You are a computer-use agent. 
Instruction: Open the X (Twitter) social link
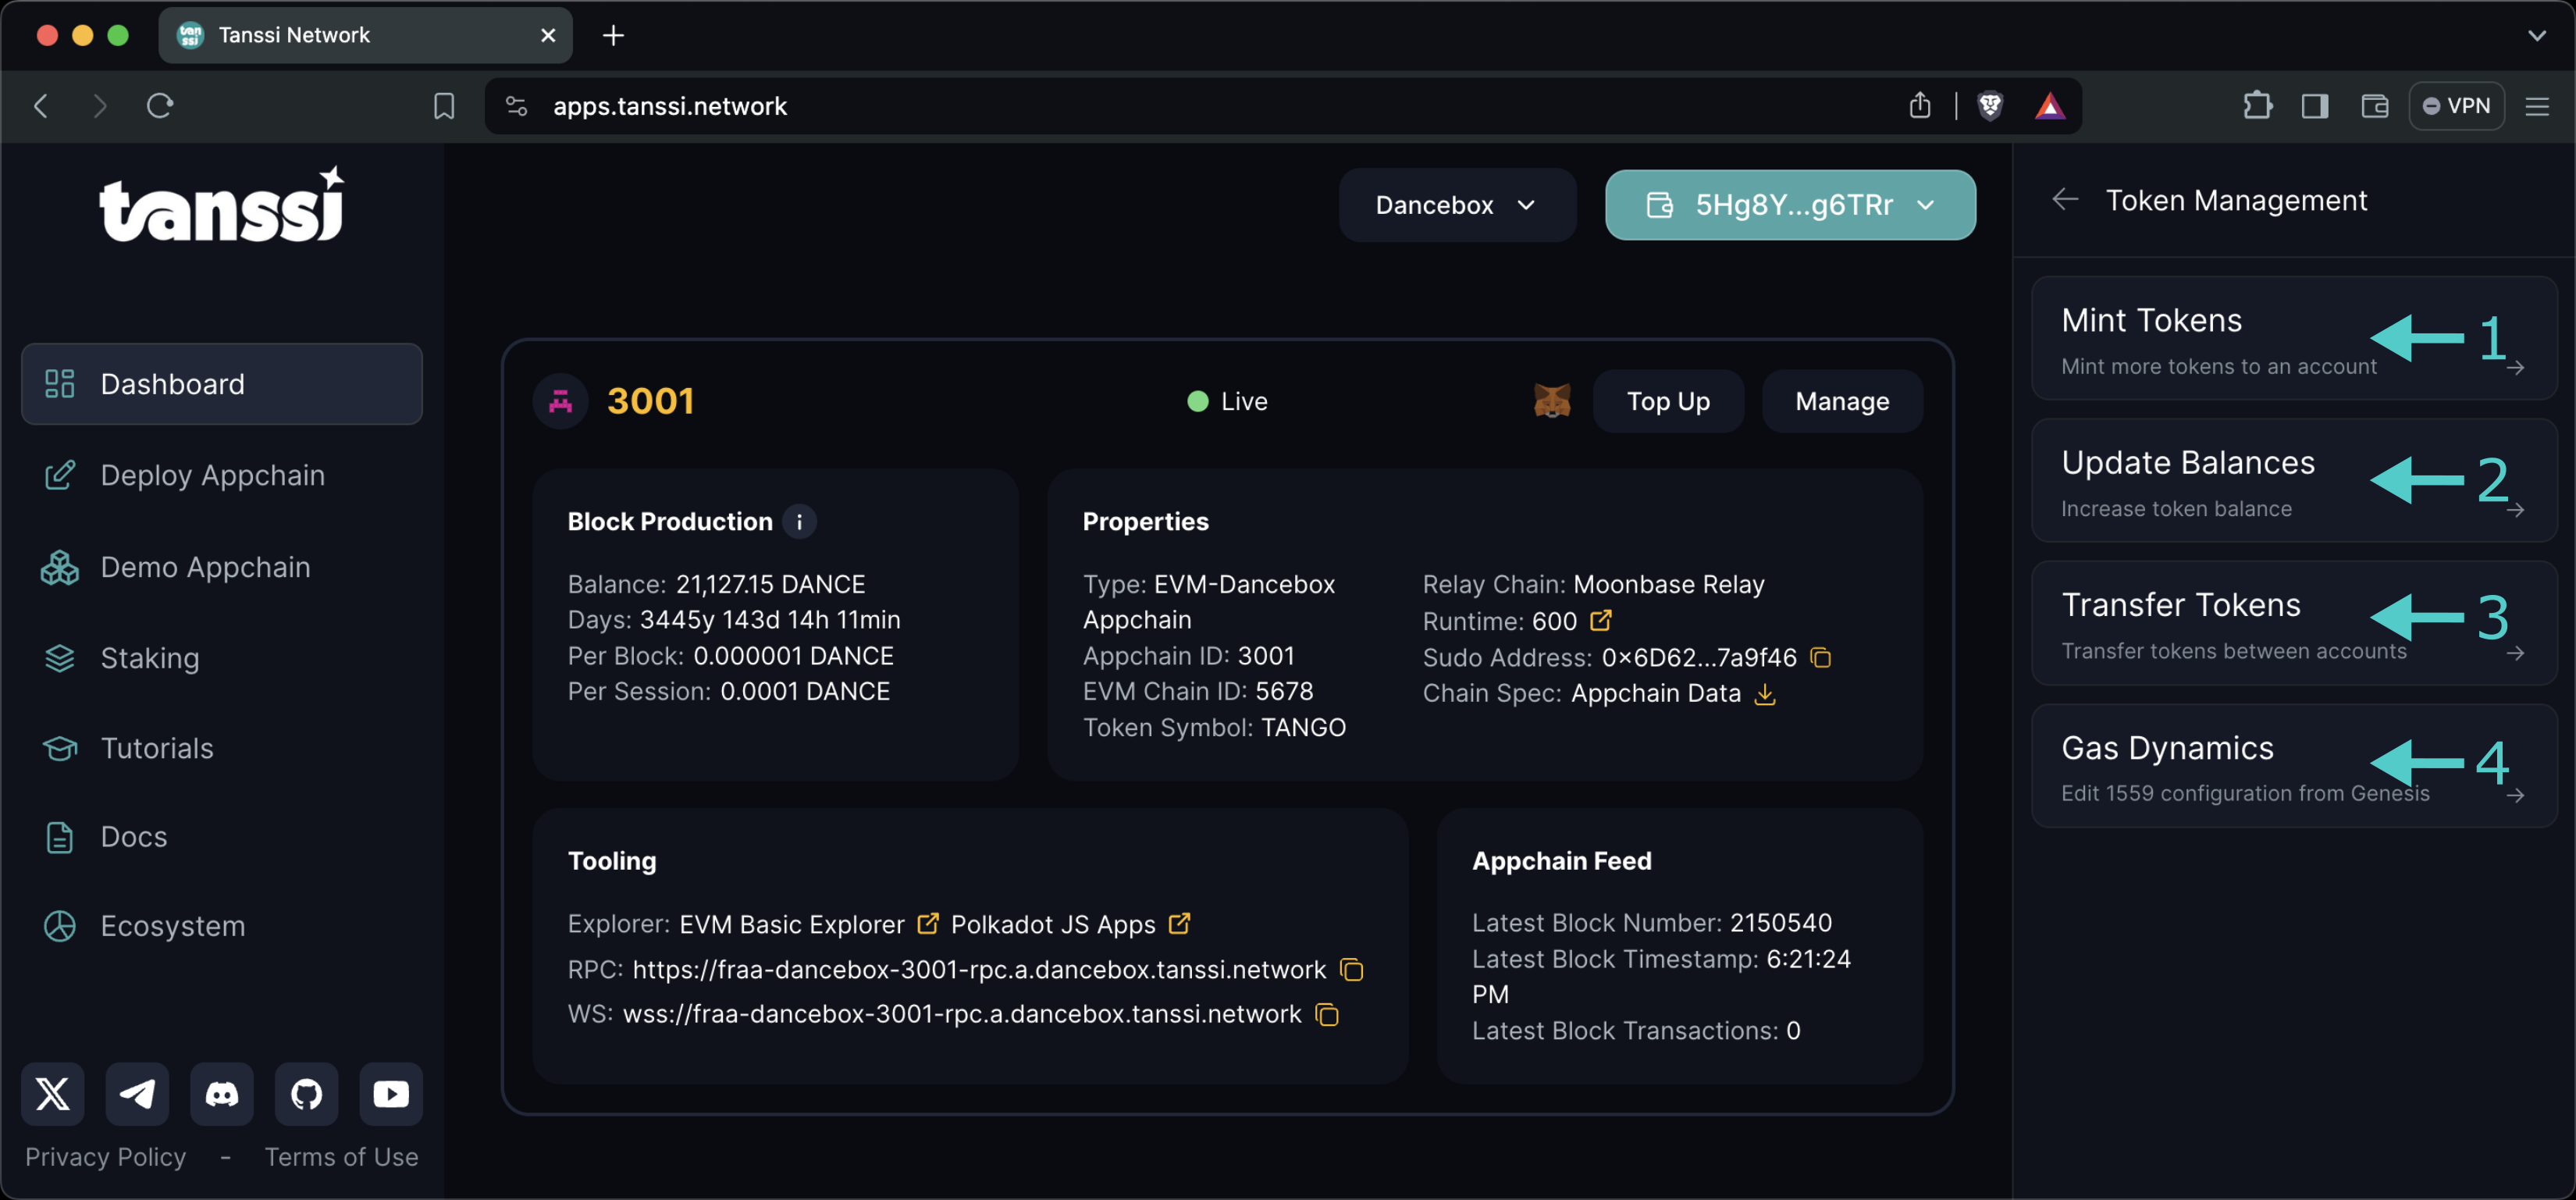pyautogui.click(x=53, y=1093)
